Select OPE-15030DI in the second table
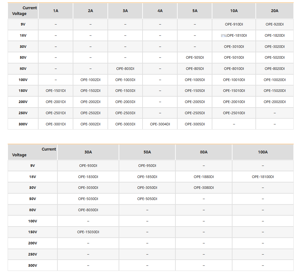The width and height of the screenshot is (302, 275). [x=88, y=232]
